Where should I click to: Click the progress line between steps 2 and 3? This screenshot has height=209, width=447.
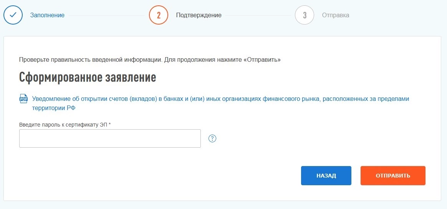coord(258,15)
